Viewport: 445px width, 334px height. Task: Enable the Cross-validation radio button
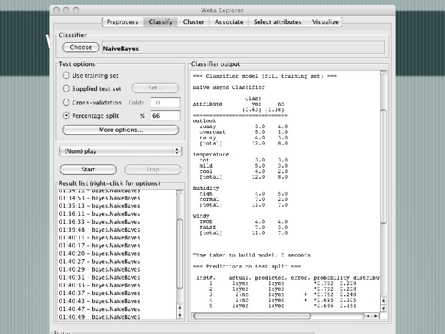pyautogui.click(x=66, y=103)
